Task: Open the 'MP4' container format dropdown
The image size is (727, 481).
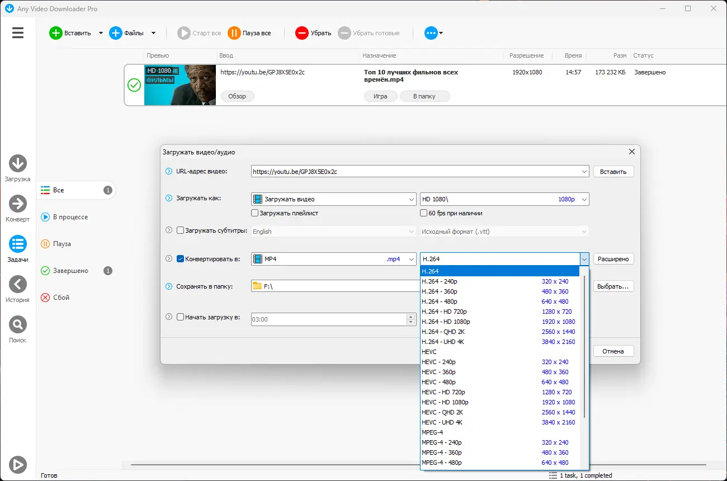Action: pyautogui.click(x=333, y=259)
